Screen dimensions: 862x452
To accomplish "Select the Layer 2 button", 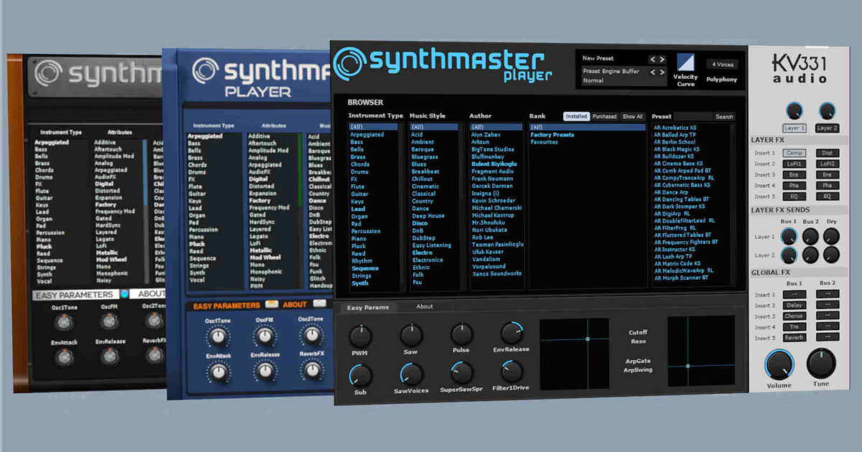I will click(828, 128).
